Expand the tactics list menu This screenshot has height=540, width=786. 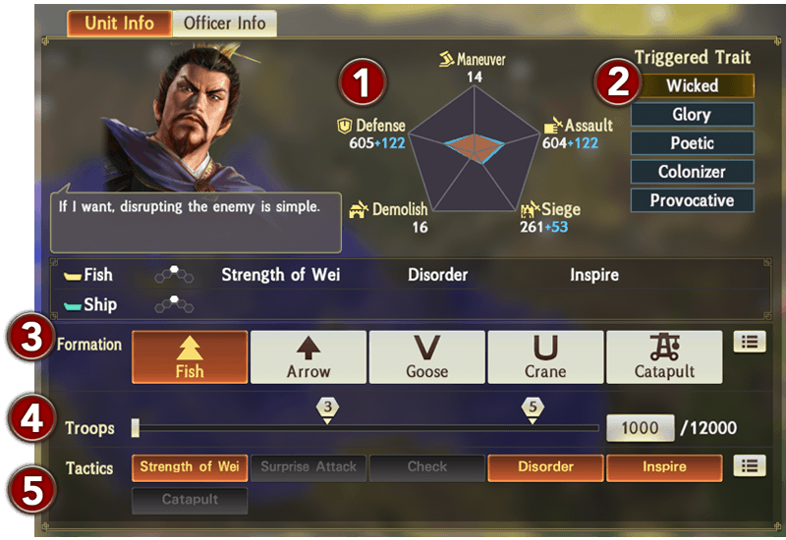click(x=750, y=465)
